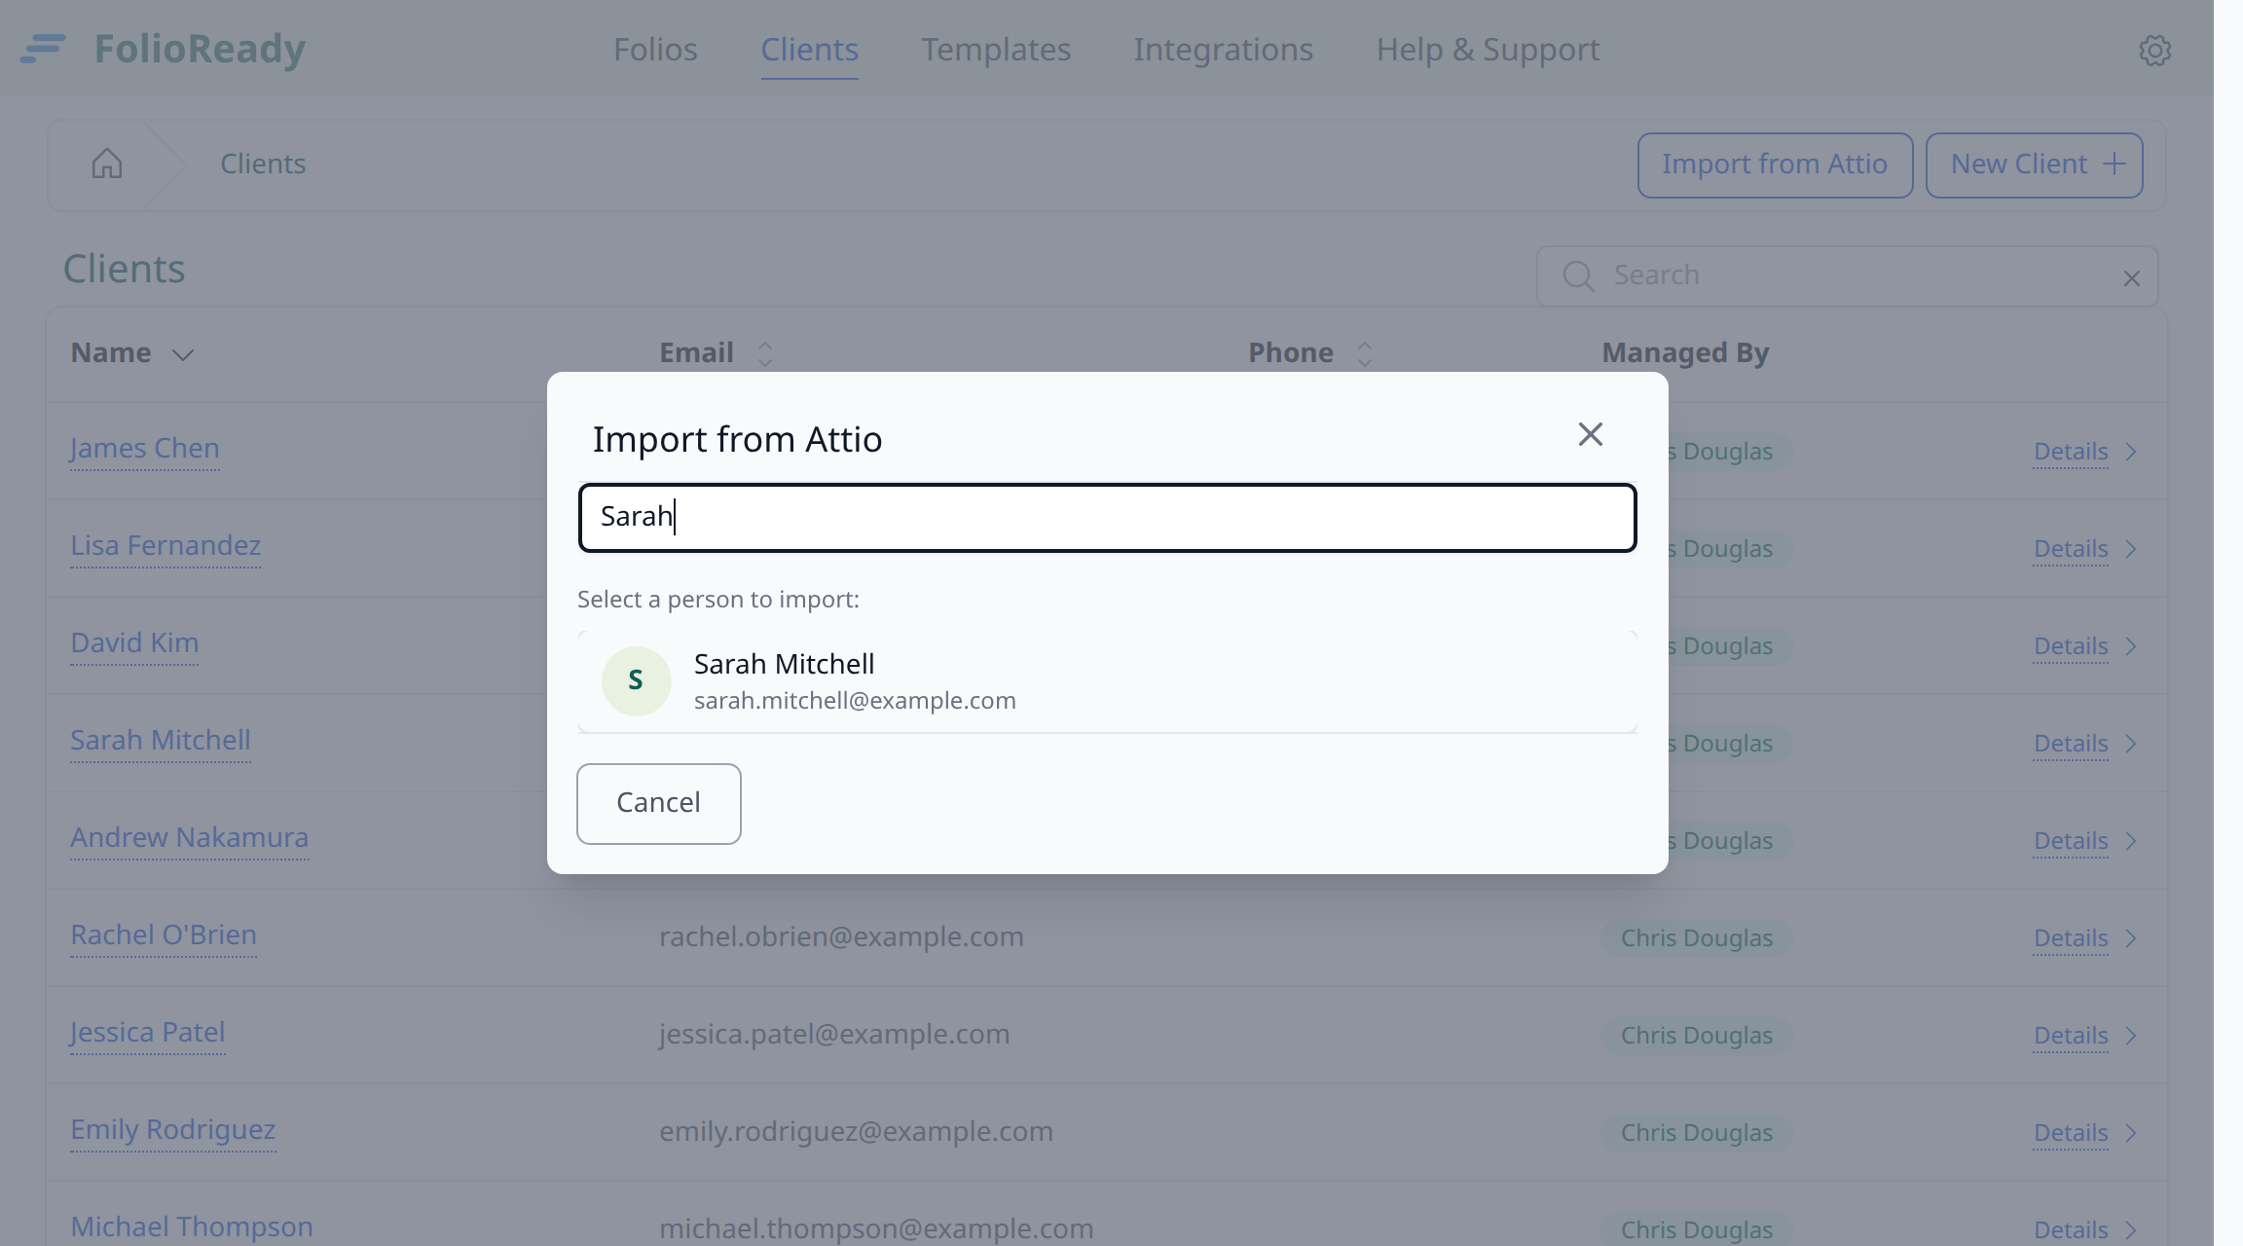
Task: Open Emily Rodriguez client link
Action: [173, 1130]
